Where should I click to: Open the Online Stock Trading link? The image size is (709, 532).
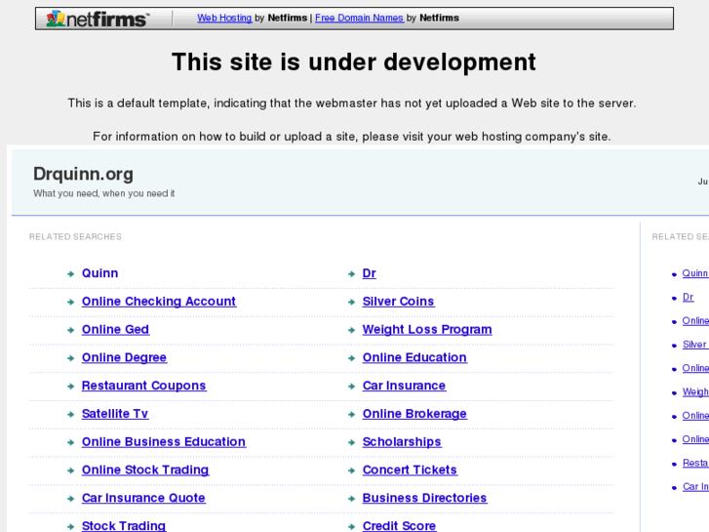coord(145,470)
